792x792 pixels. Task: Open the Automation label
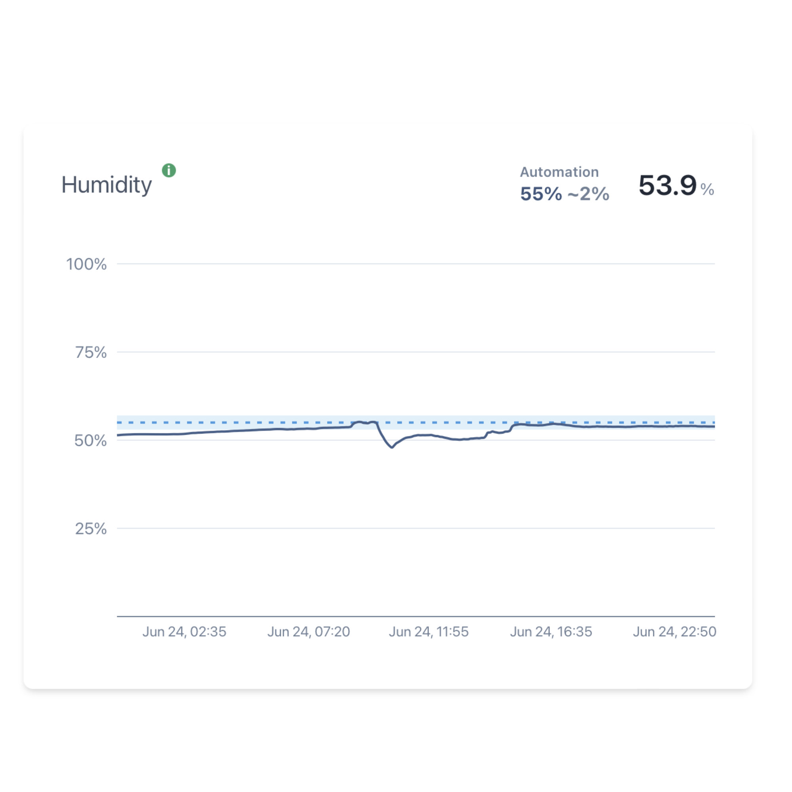(559, 172)
